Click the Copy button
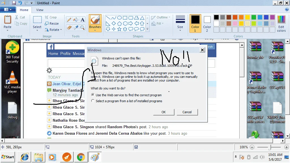This screenshot has height=163, width=290. click(21, 23)
